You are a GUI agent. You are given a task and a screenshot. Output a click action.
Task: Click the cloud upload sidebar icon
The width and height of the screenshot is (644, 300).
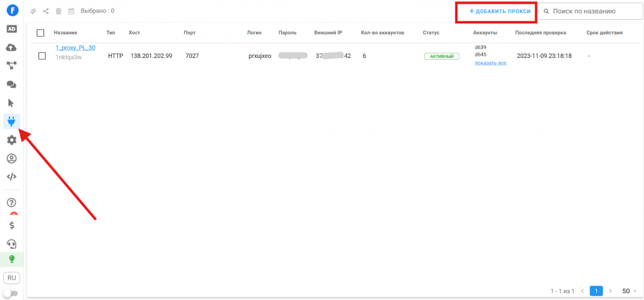pyautogui.click(x=11, y=47)
